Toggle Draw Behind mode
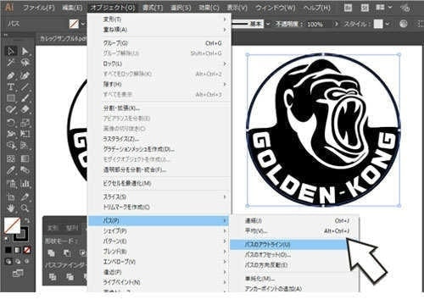Screen dimensions: 424x305 (x=18, y=262)
